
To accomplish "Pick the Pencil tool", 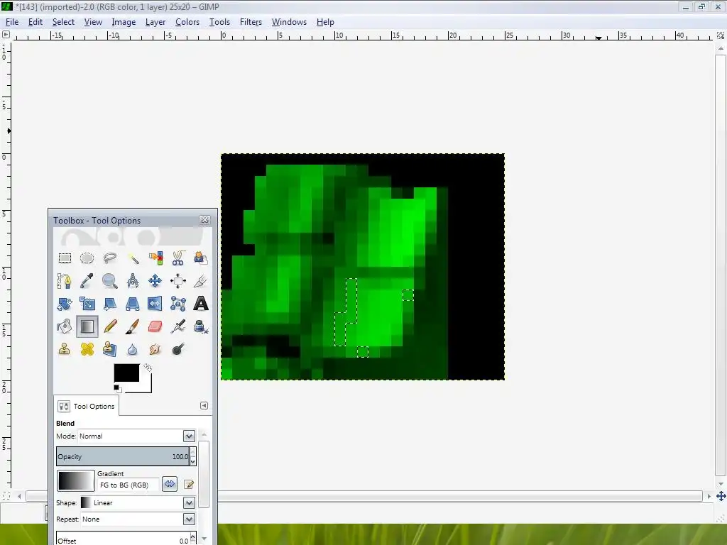I will (109, 326).
